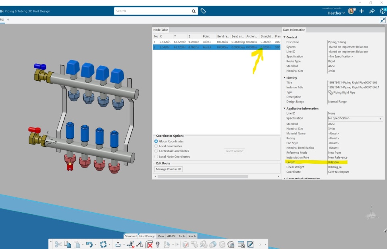
Task: Click the Update refresh arrows icon
Action: [103, 244]
